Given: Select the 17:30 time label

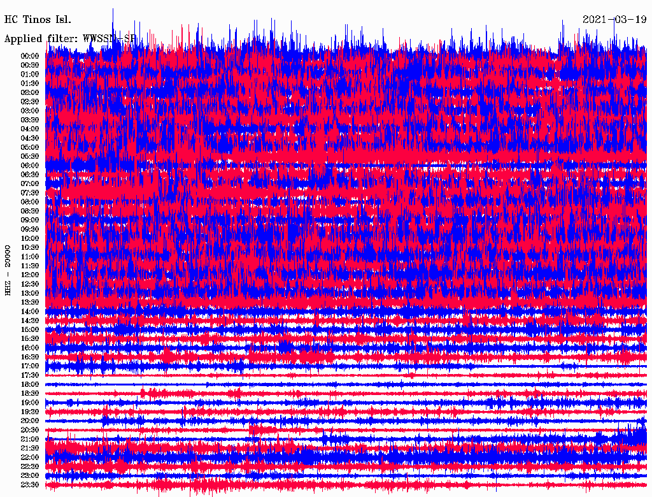Looking at the screenshot, I should click(x=30, y=375).
